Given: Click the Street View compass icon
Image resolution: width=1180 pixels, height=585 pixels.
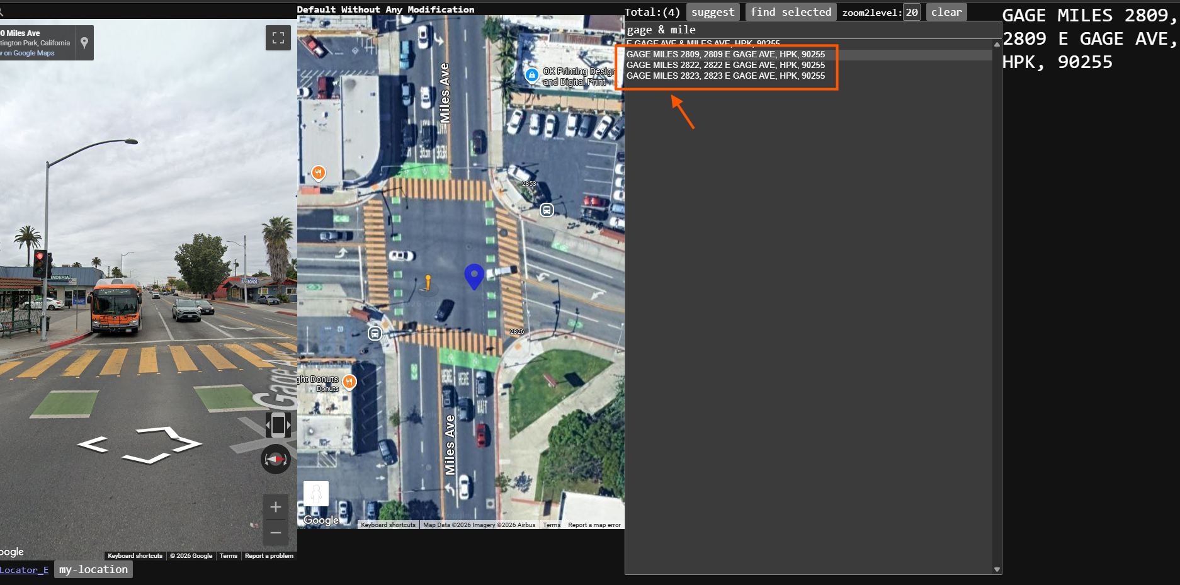Looking at the screenshot, I should click(x=276, y=459).
